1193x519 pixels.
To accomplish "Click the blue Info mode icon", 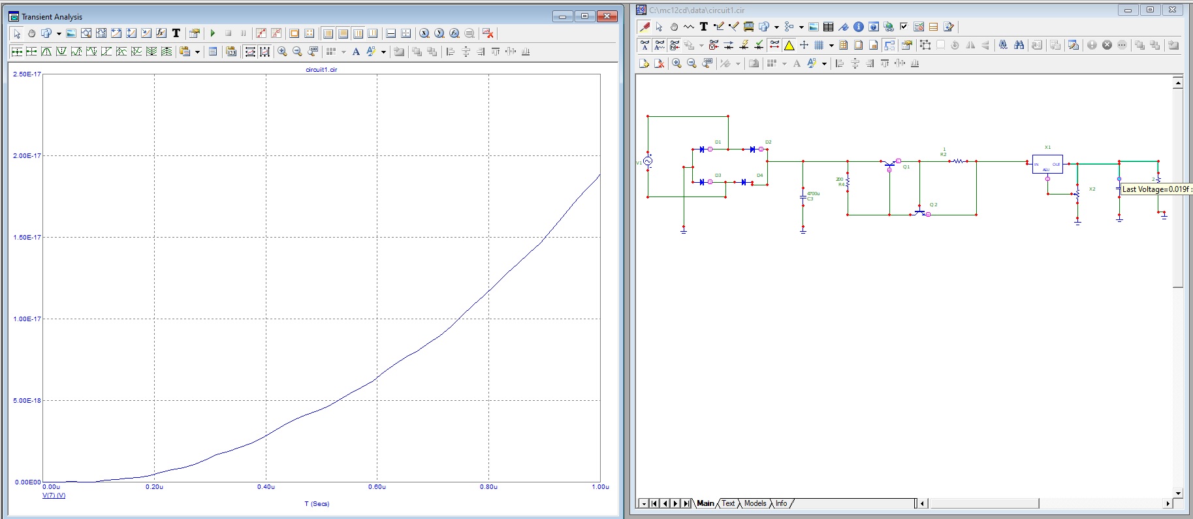I will (x=858, y=27).
